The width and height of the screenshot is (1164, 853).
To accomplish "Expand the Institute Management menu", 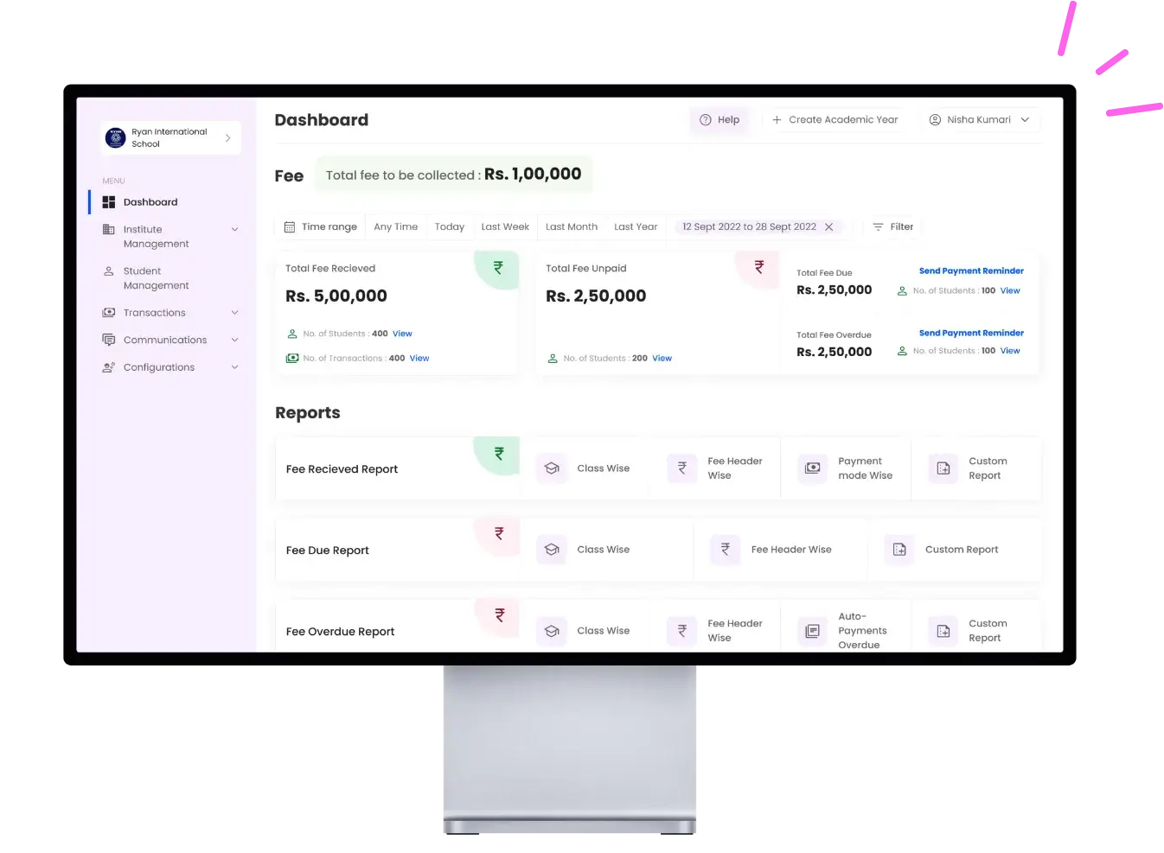I will tap(234, 229).
